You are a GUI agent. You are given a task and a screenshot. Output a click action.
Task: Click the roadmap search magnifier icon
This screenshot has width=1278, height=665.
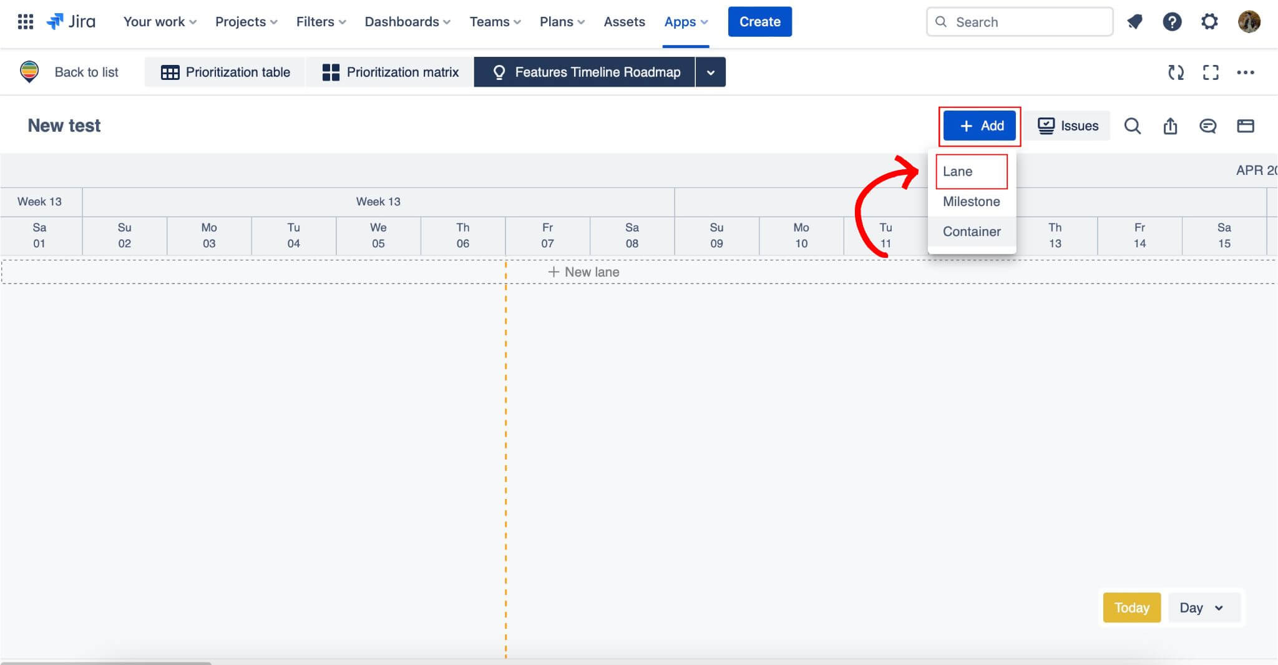(1133, 126)
